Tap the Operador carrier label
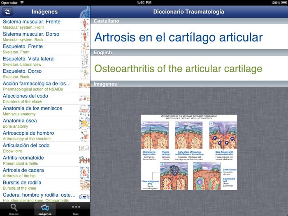 click(9, 2)
